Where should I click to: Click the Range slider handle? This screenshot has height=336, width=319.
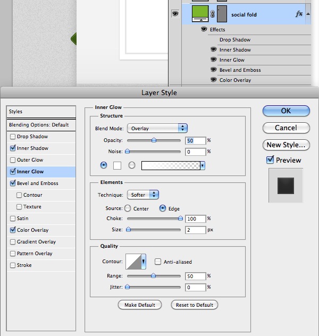click(x=154, y=275)
